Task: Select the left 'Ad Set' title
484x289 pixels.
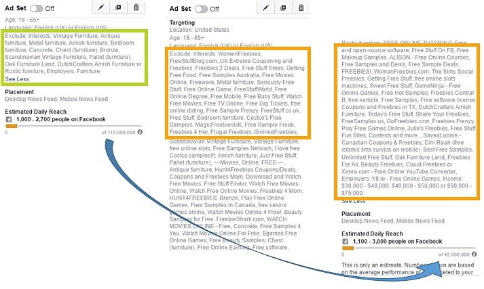Action: pos(16,8)
